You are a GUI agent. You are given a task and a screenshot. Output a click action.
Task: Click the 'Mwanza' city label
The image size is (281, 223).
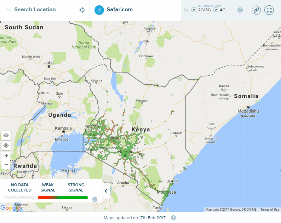coord(68,170)
